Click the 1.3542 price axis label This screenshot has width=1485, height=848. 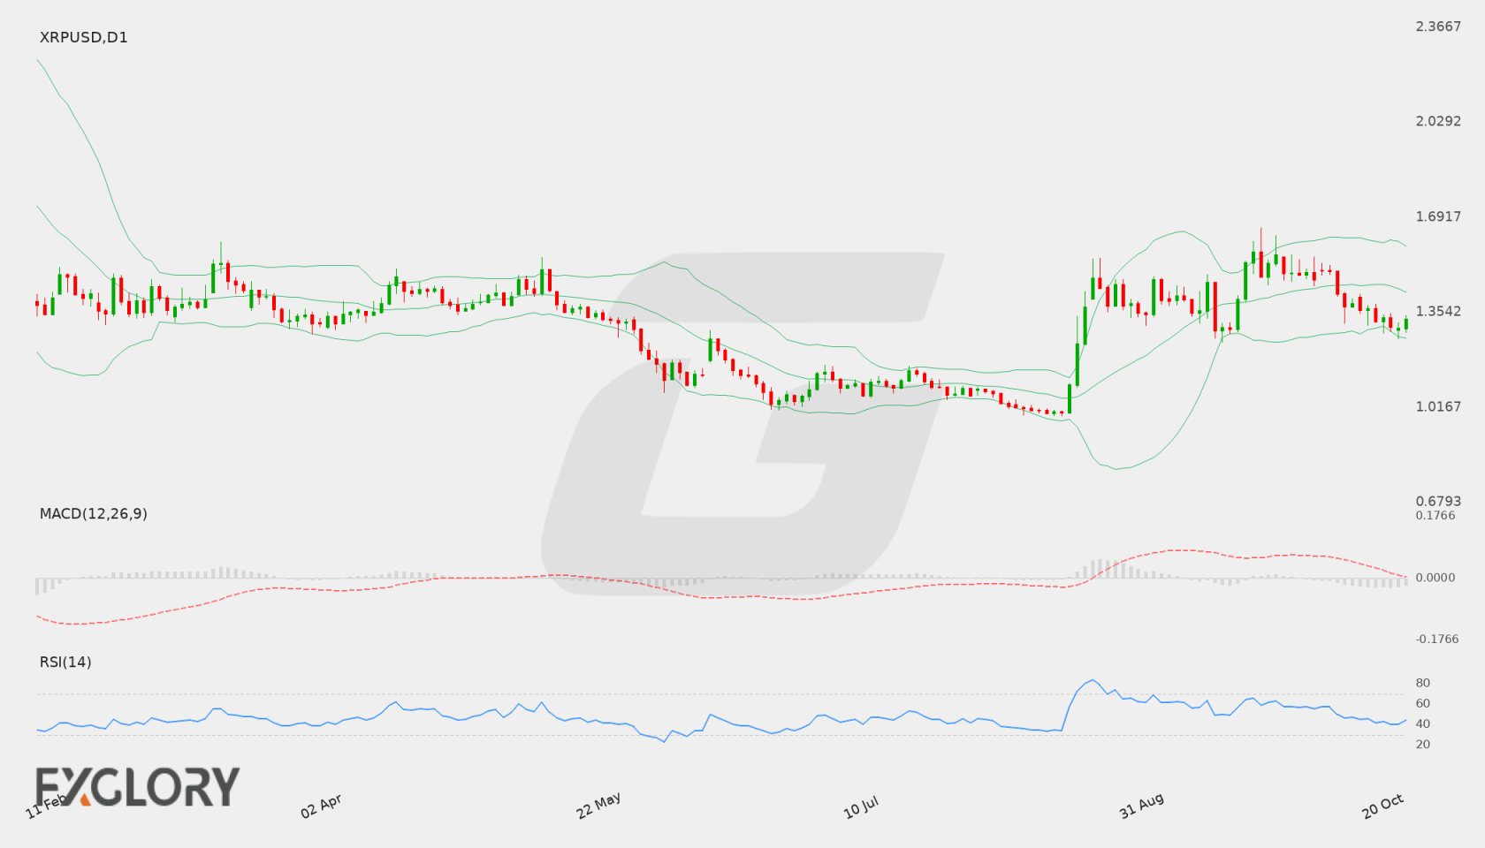tap(1438, 311)
